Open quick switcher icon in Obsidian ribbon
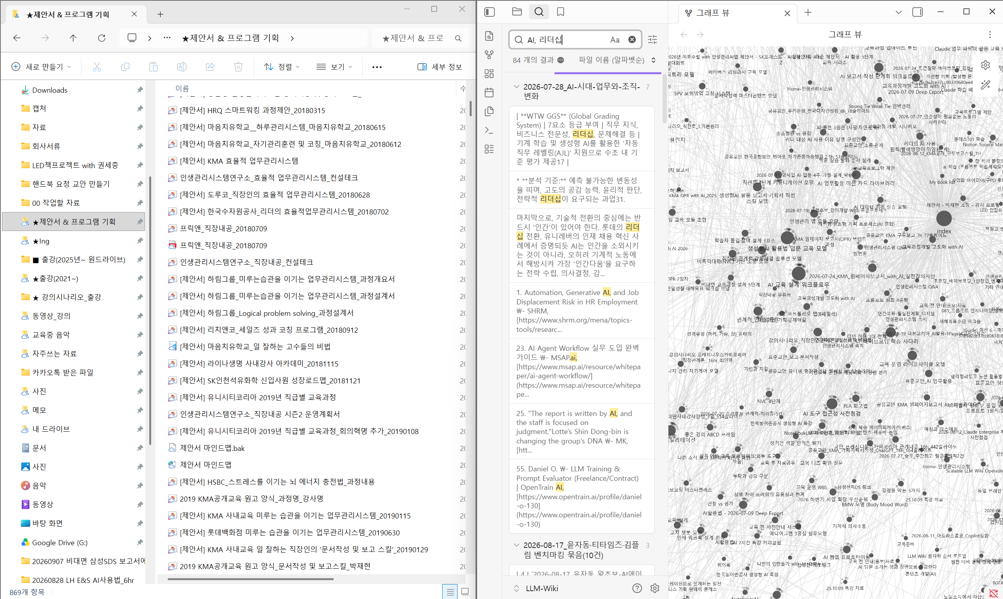The width and height of the screenshot is (1003, 599). [x=489, y=36]
